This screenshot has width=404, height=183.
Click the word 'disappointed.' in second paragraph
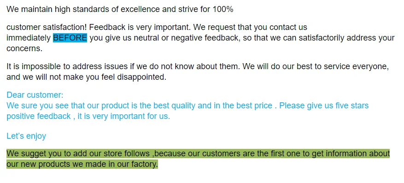coord(142,77)
